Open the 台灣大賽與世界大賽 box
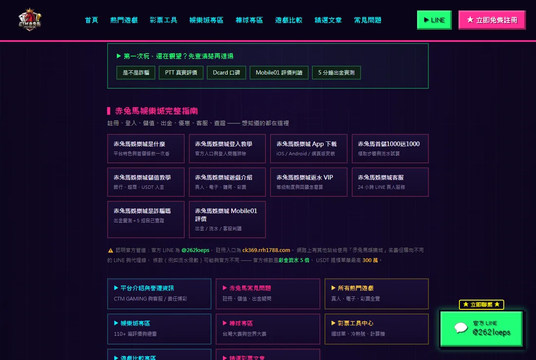This screenshot has height=360, width=536. coord(268,329)
